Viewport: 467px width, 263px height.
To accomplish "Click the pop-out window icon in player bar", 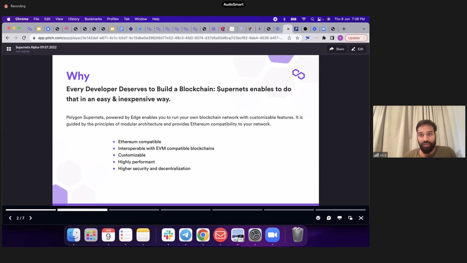I will pyautogui.click(x=350, y=218).
